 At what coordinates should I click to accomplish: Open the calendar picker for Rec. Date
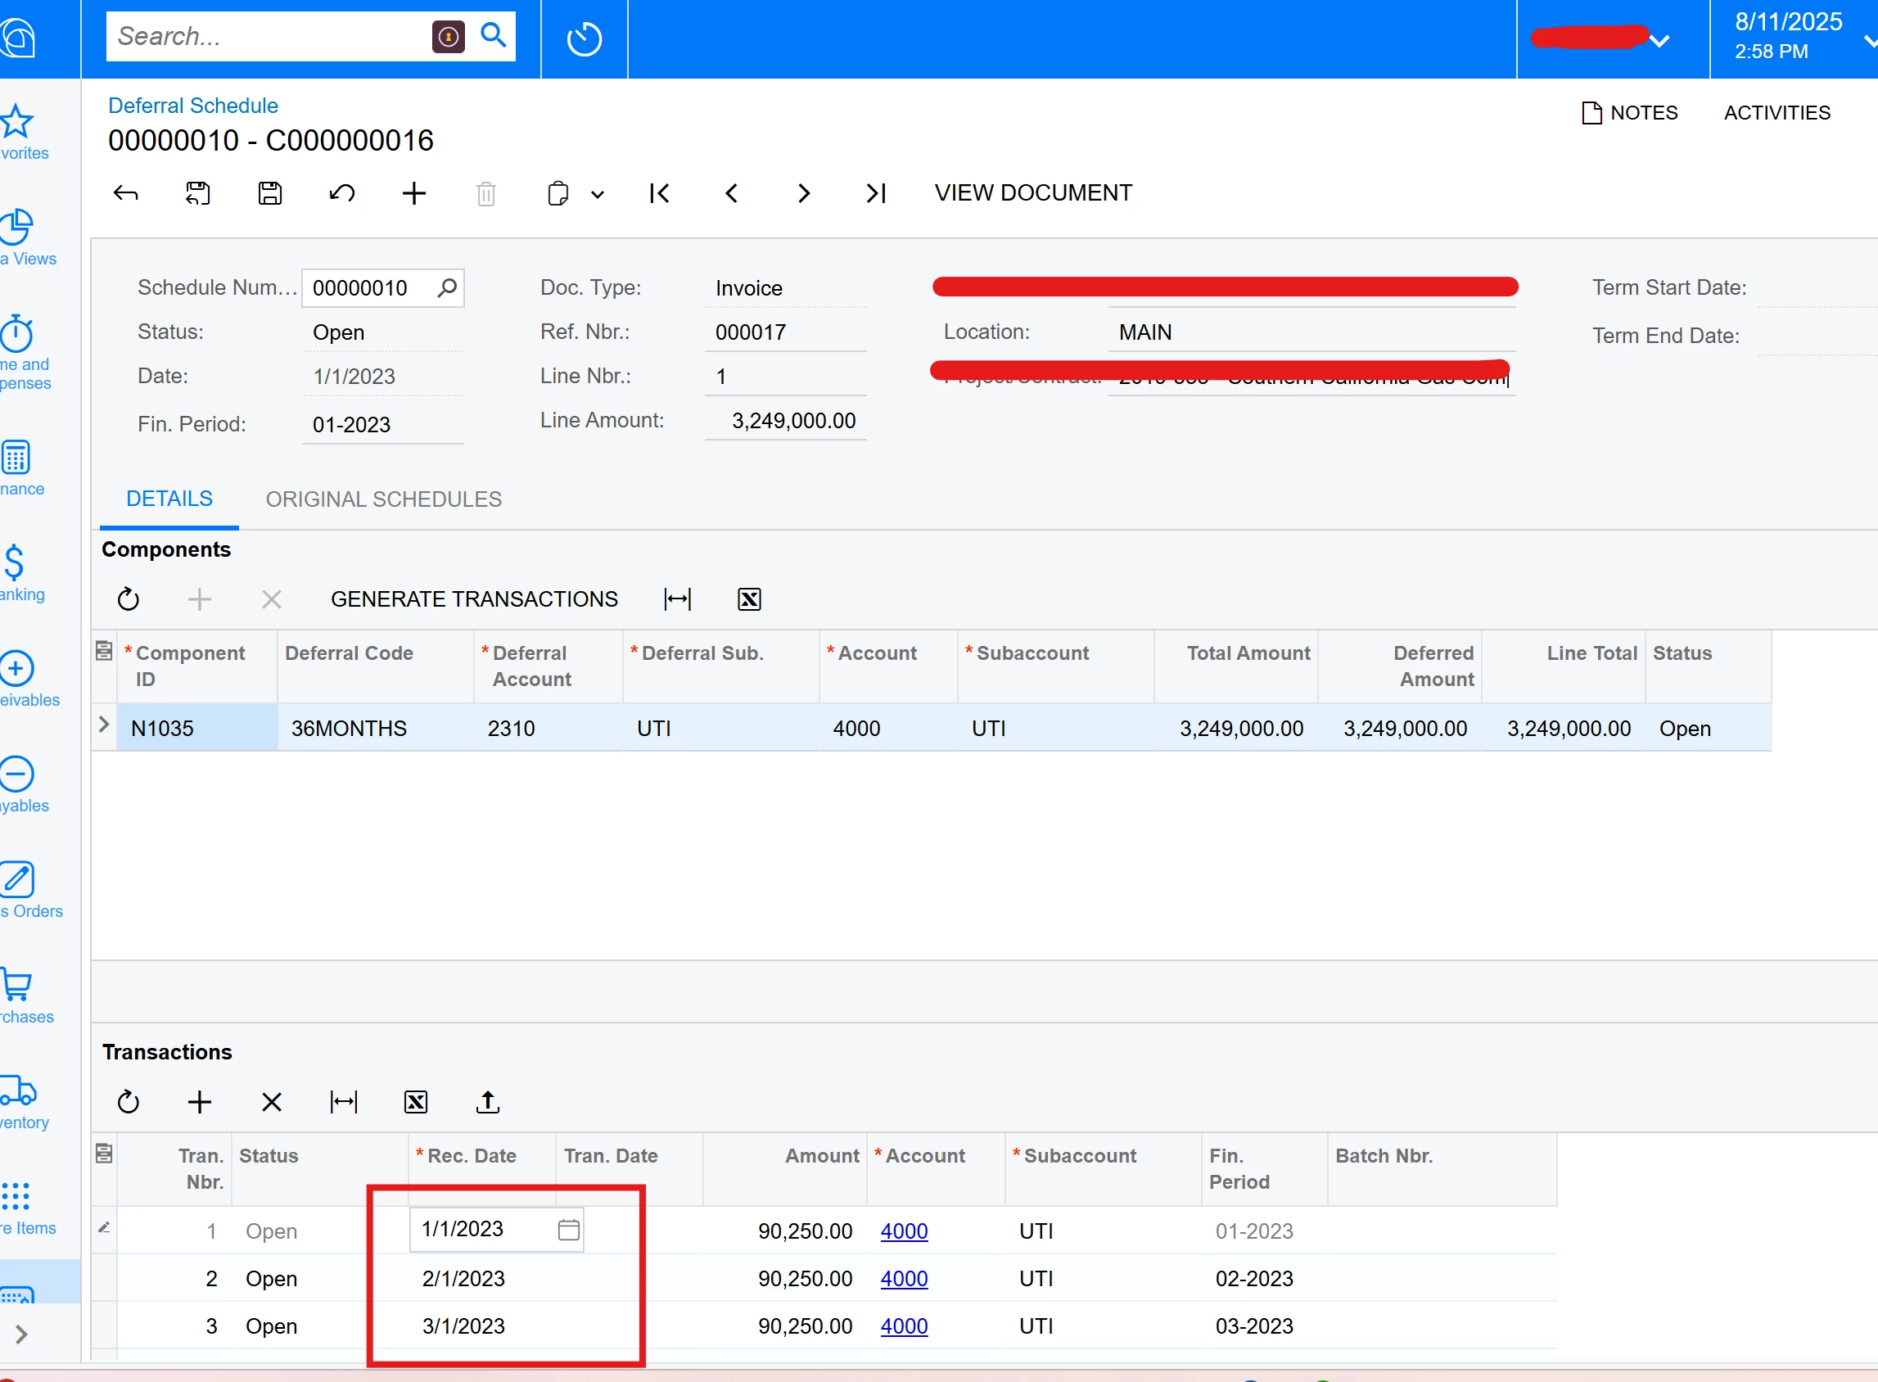click(x=568, y=1229)
